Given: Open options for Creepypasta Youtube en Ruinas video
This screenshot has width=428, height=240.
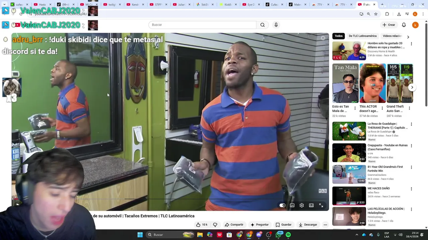Looking at the screenshot, I should coord(411,146).
